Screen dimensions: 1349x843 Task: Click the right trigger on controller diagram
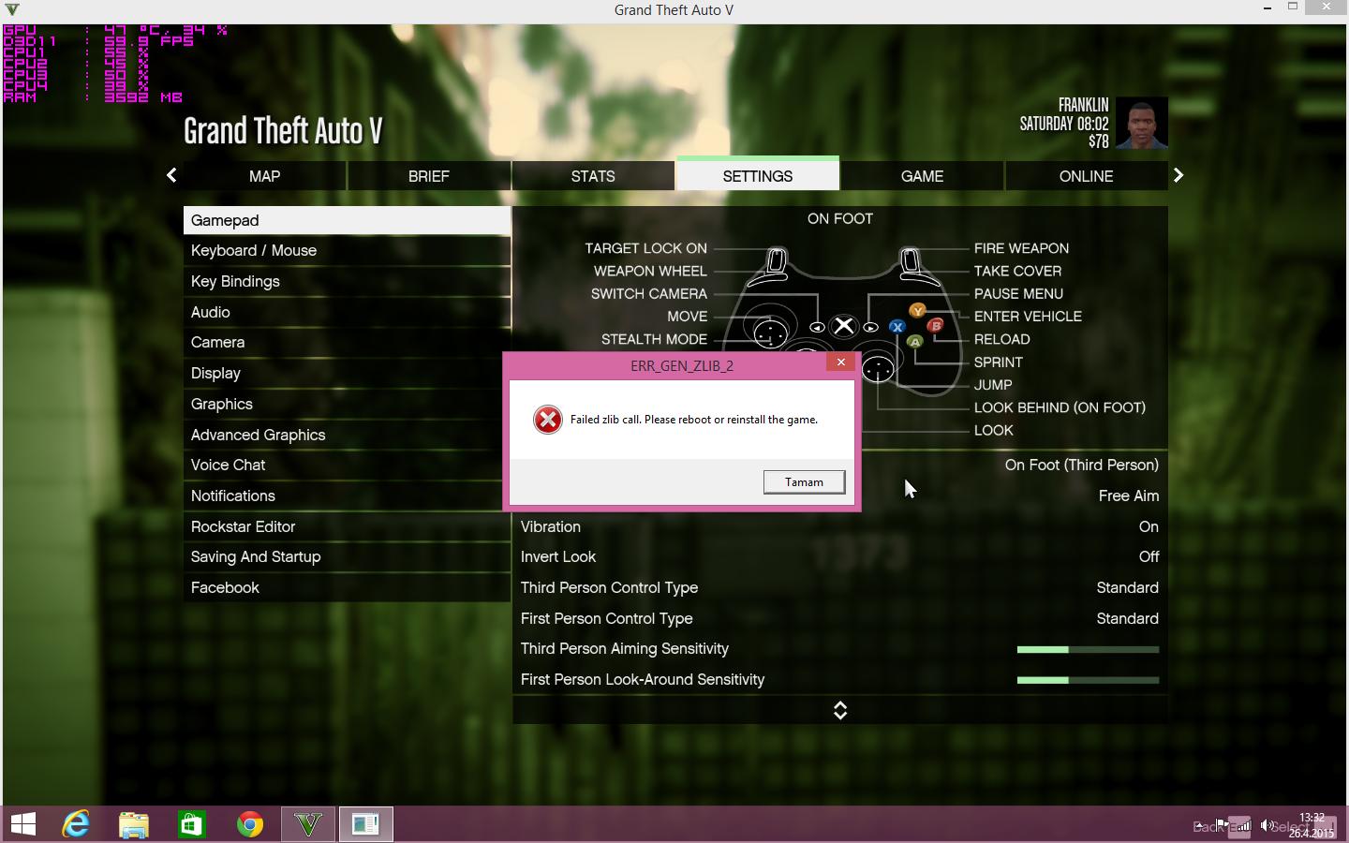(x=910, y=262)
